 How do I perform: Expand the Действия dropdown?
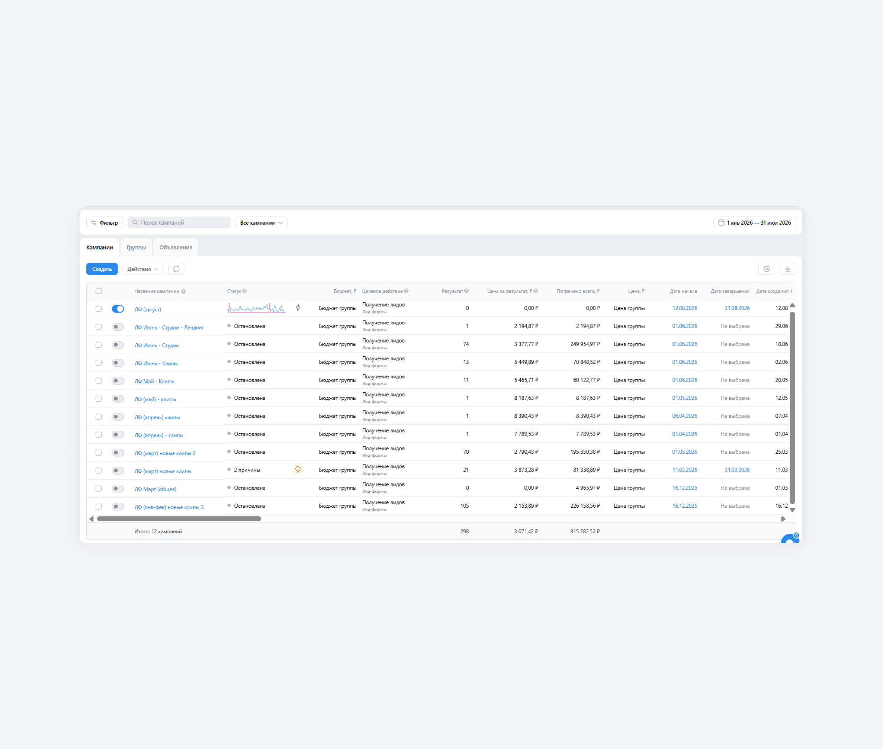[143, 269]
